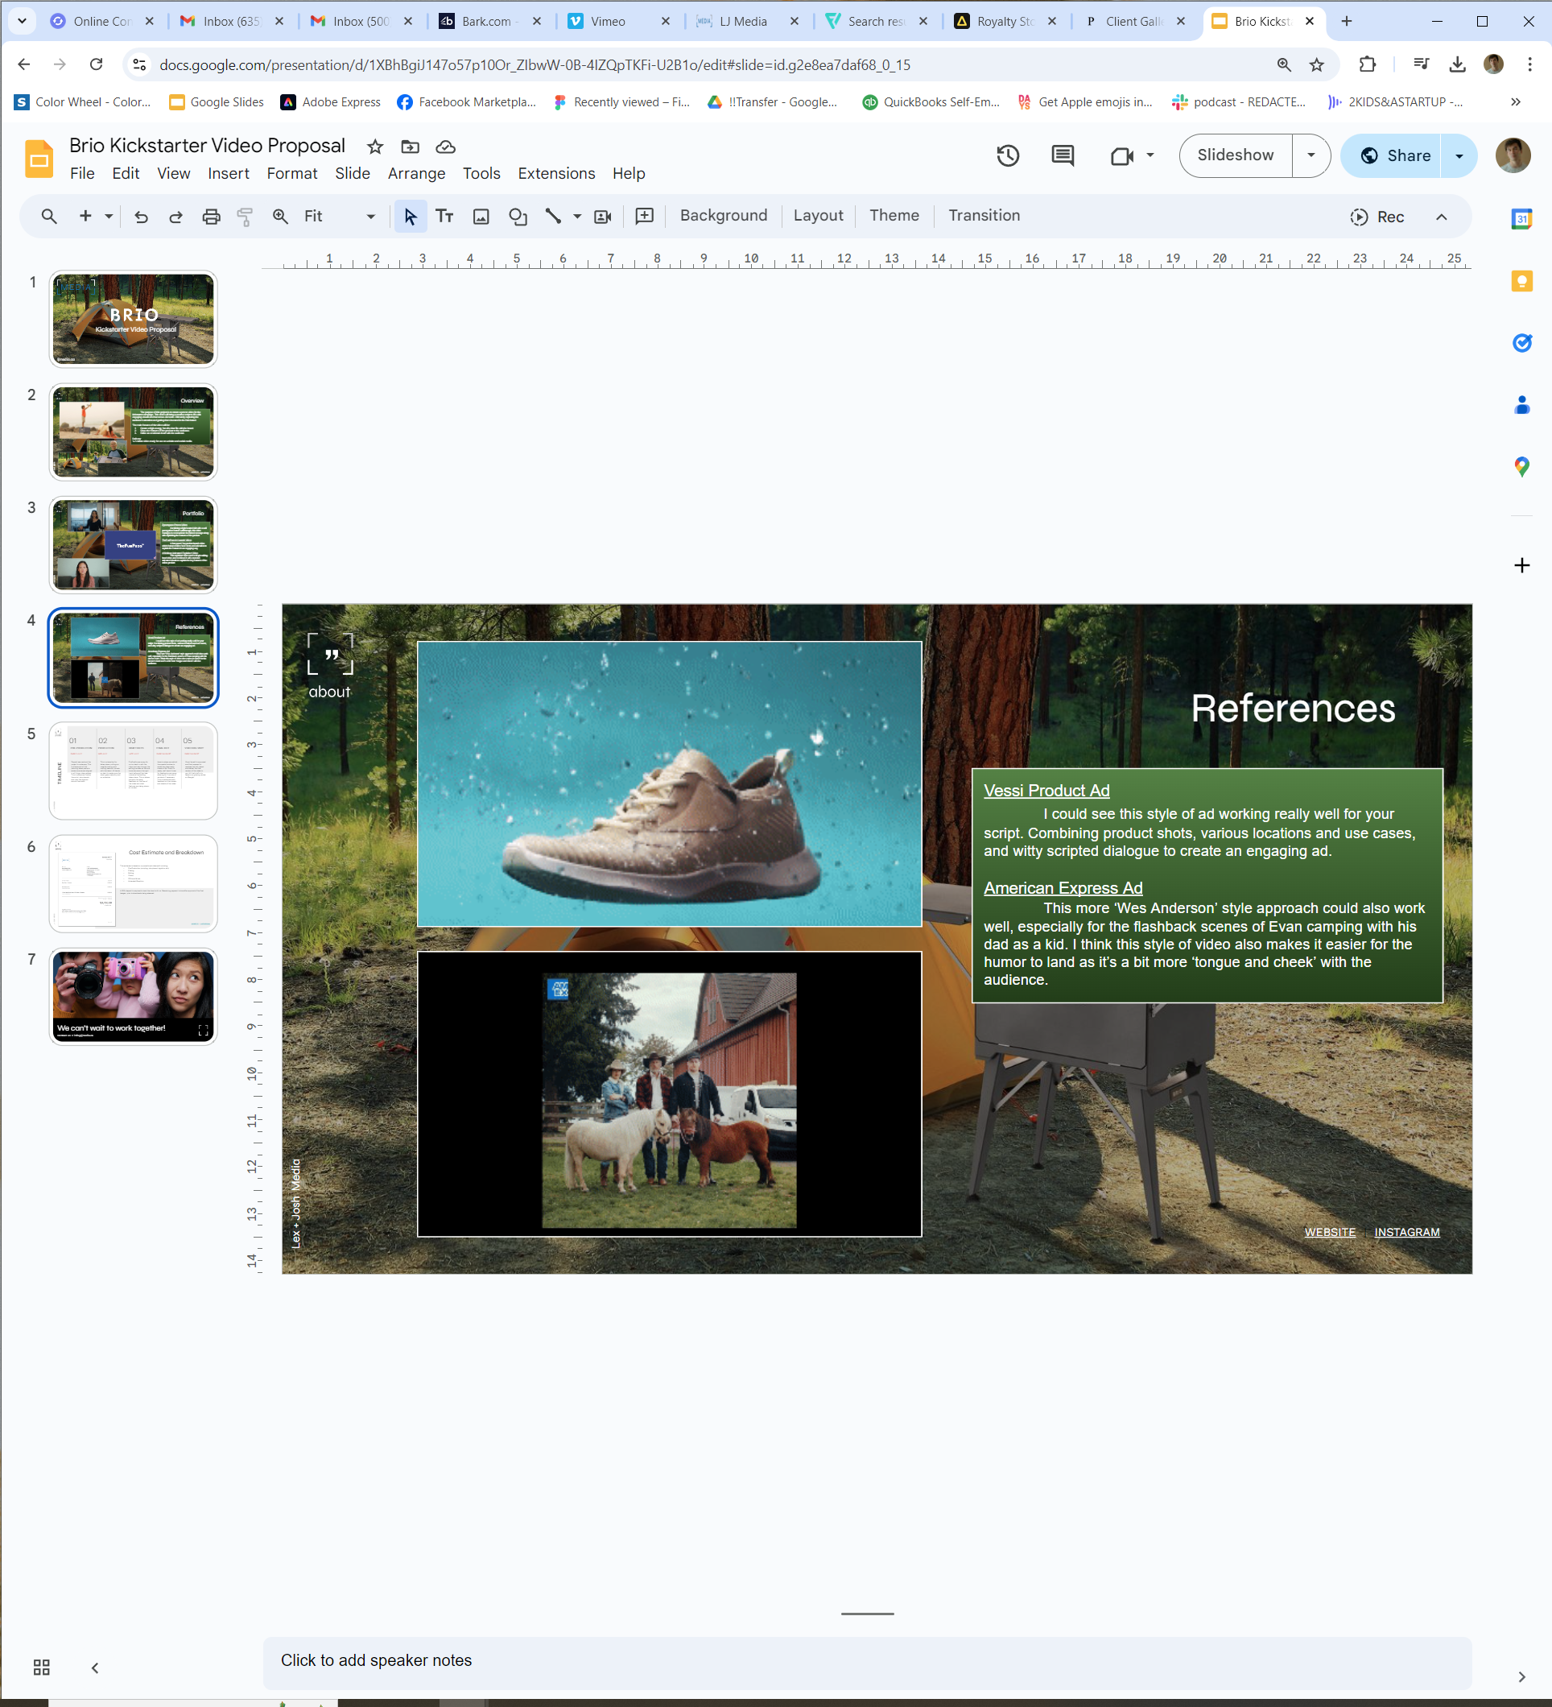Open the search menus magnifier icon

(x=49, y=216)
